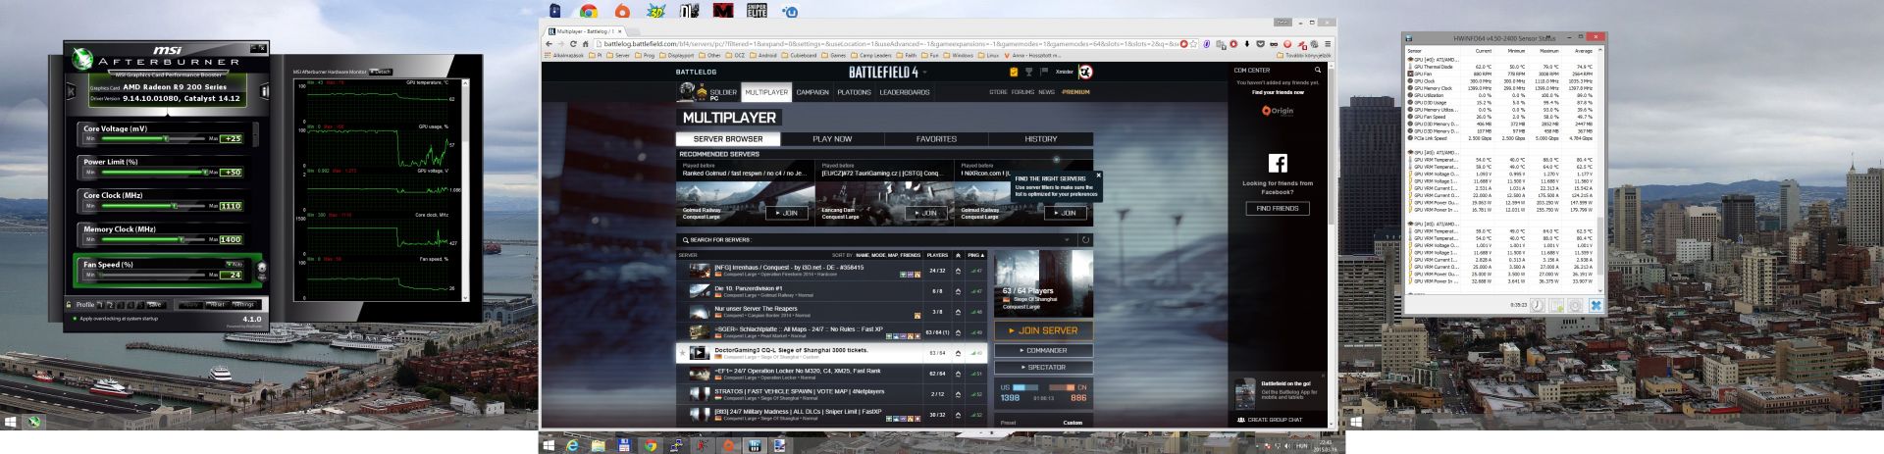Open the Leaderboards tab
Image resolution: width=1884 pixels, height=454 pixels.
[x=904, y=92]
